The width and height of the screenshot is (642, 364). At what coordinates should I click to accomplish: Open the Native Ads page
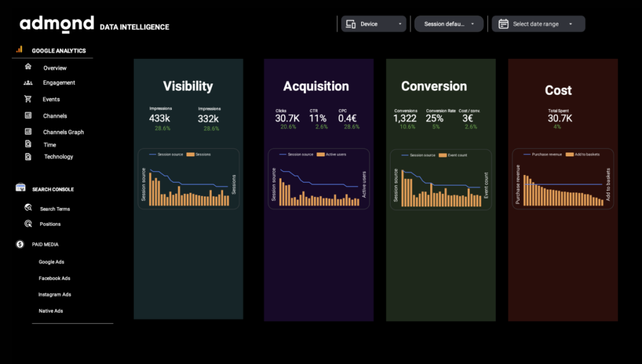pos(51,311)
